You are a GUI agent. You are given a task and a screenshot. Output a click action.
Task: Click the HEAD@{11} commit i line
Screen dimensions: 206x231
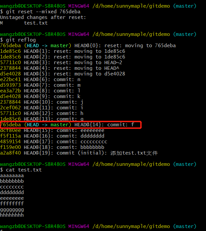click(x=41, y=108)
